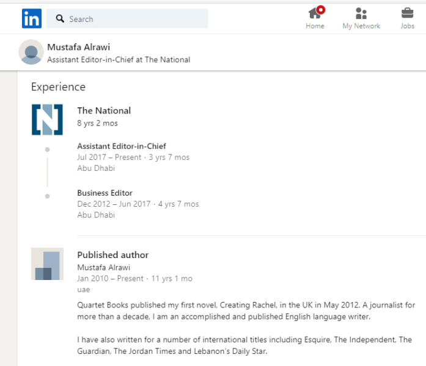426x366 pixels.
Task: Click Mustafa Alrawi's profile avatar
Action: (x=31, y=52)
